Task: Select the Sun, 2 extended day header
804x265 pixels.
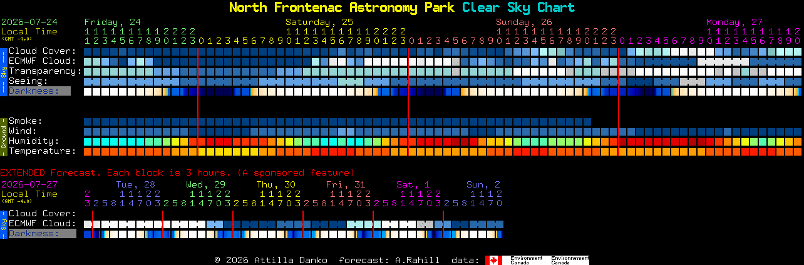Action: [x=483, y=184]
